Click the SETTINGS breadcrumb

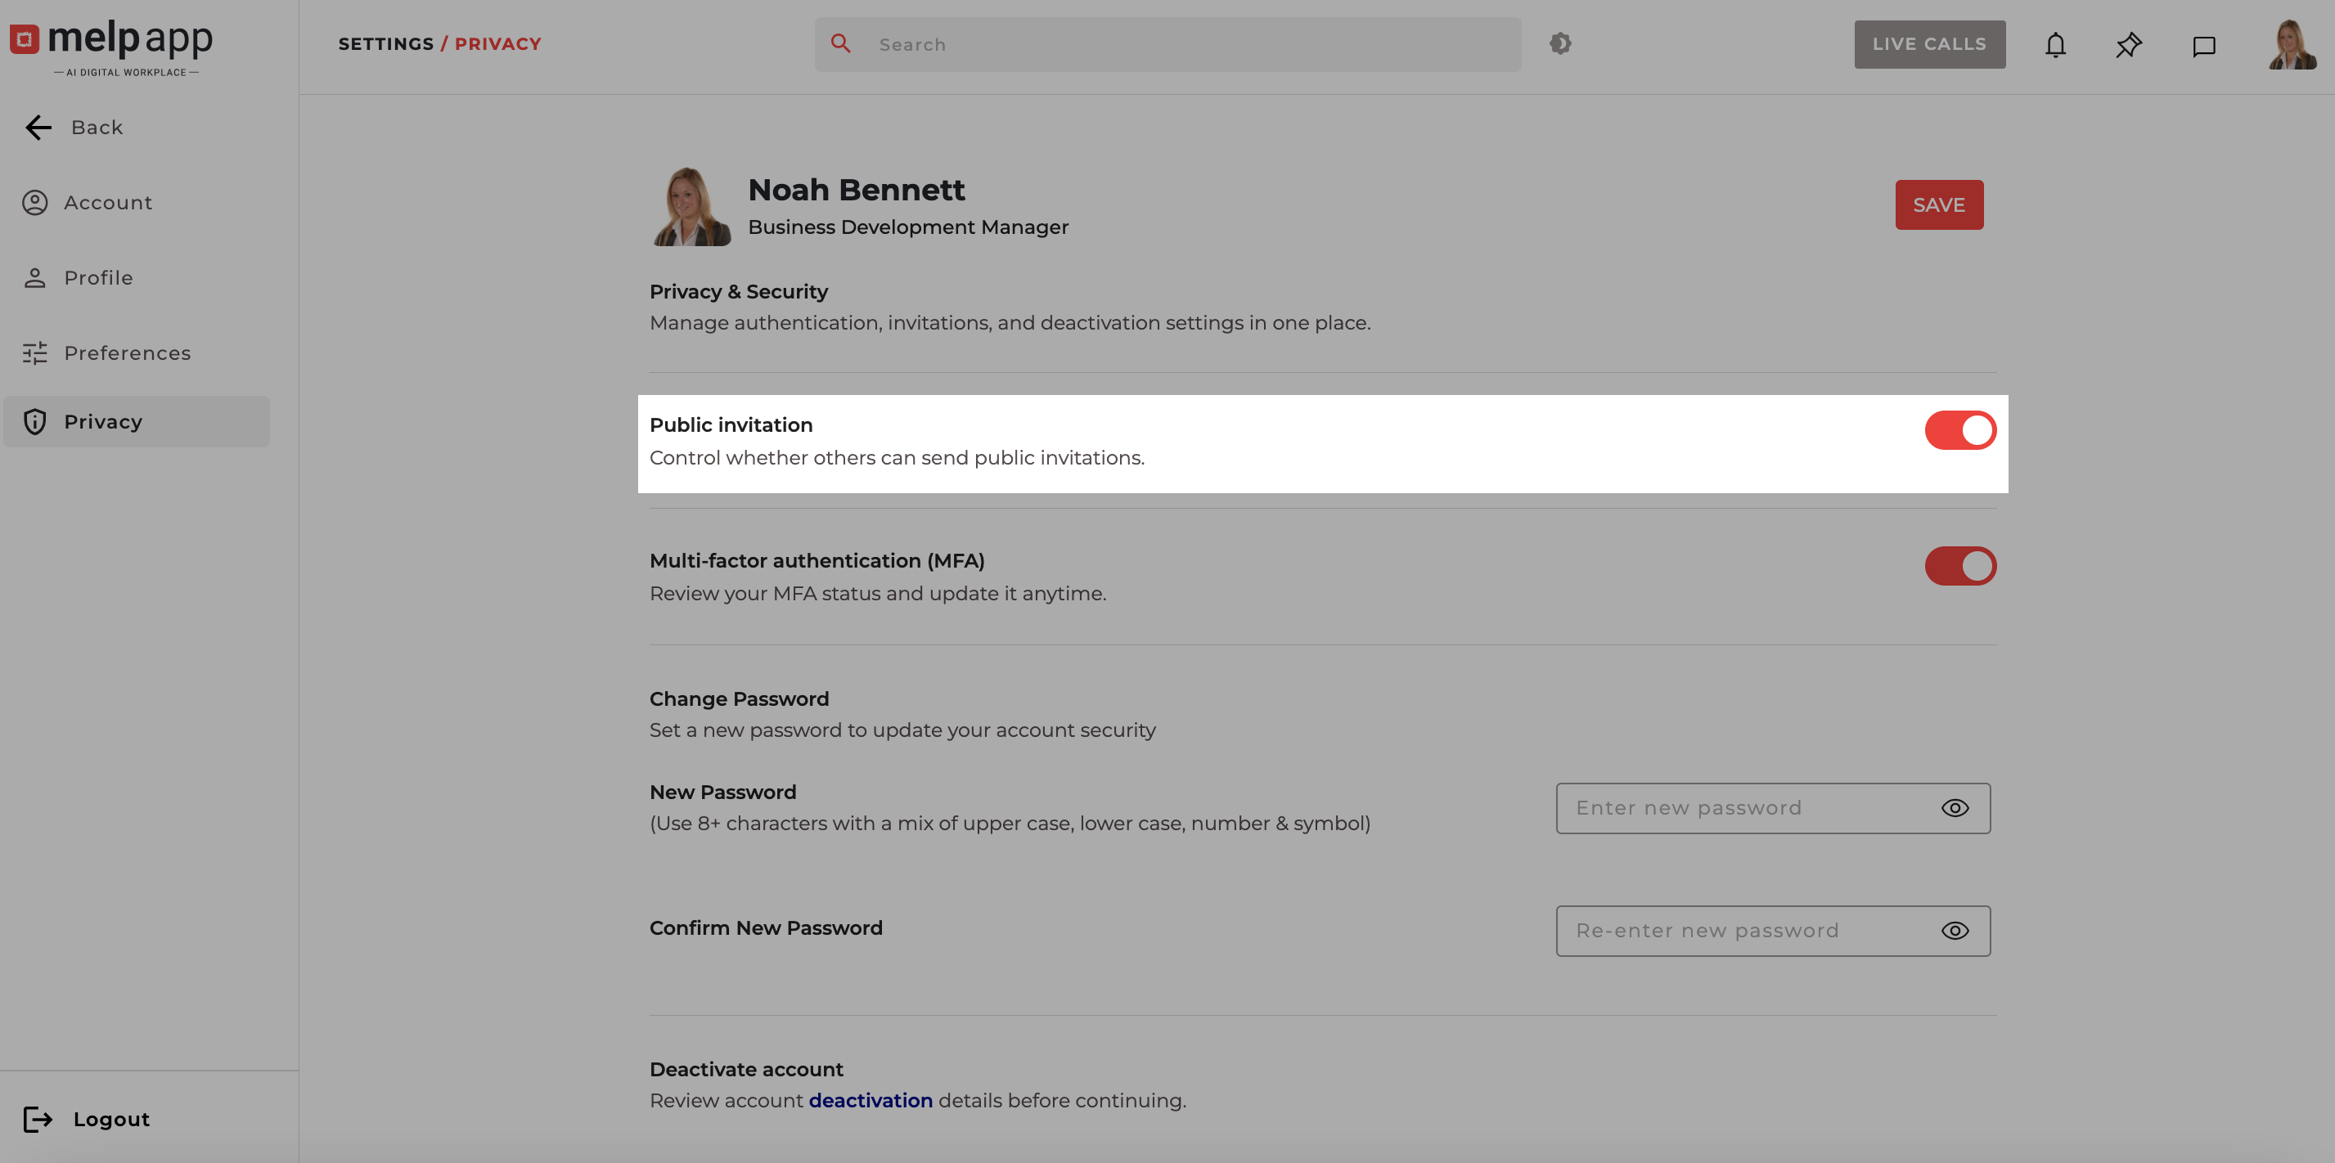click(386, 43)
